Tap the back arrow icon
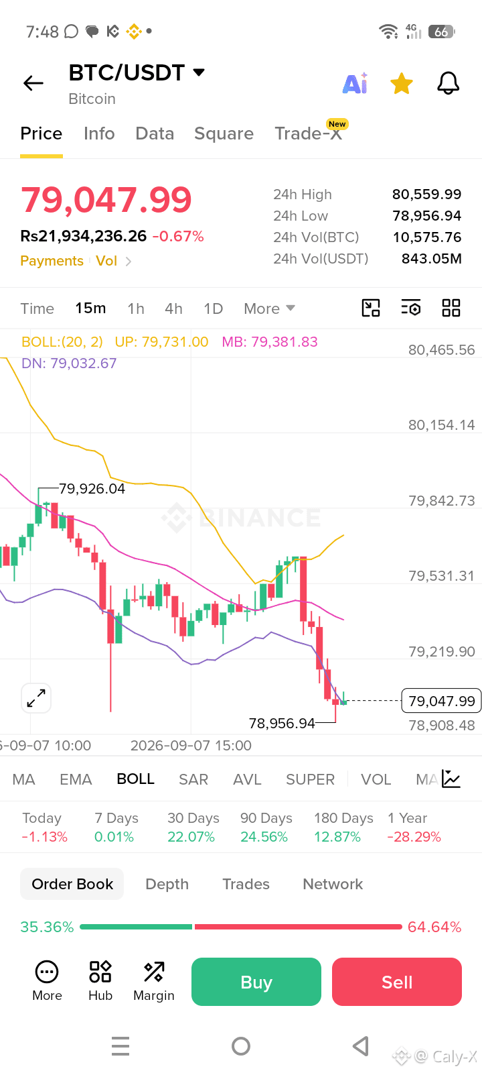This screenshot has width=482, height=1073. pos(33,83)
